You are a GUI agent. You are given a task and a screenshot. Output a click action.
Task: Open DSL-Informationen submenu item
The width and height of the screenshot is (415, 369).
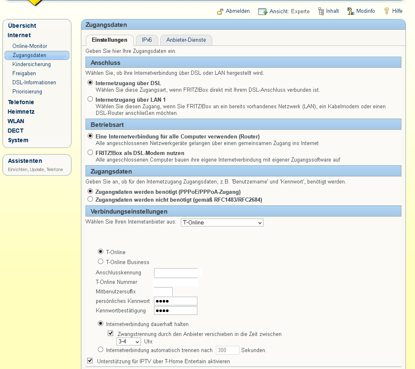click(34, 82)
